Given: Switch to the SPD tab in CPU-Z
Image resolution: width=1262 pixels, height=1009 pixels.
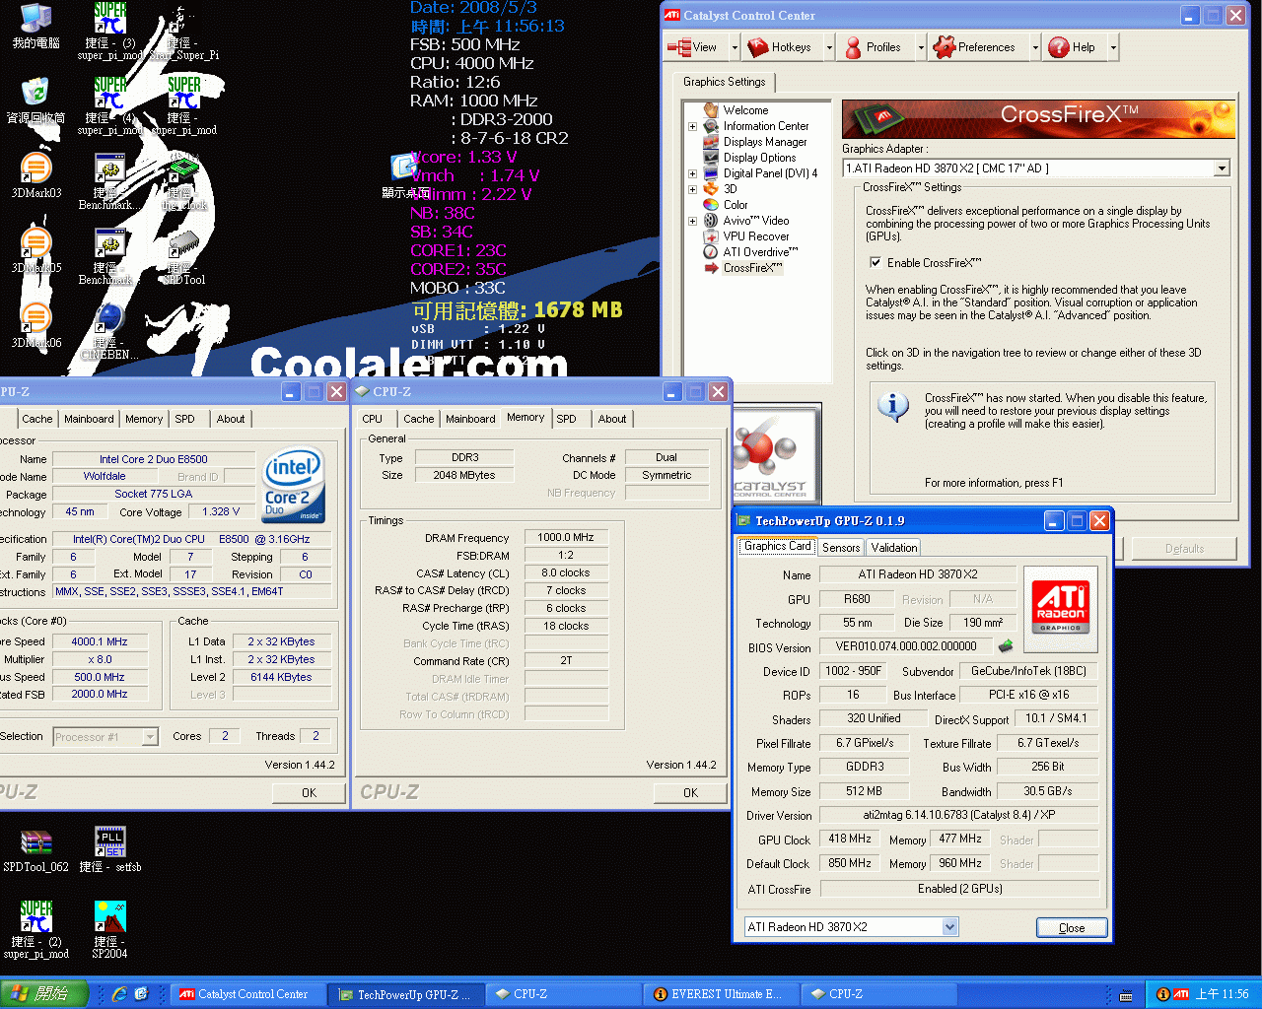Looking at the screenshot, I should point(566,419).
